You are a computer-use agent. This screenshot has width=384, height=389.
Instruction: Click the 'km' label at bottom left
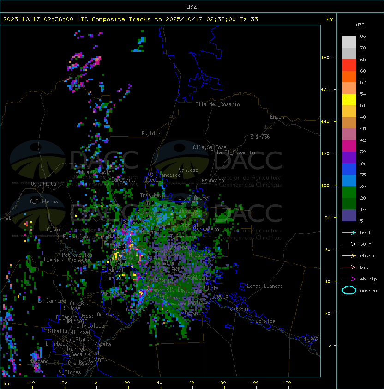coord(7,384)
